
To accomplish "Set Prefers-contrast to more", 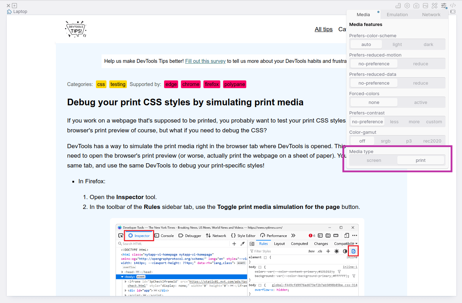I will pos(414,121).
